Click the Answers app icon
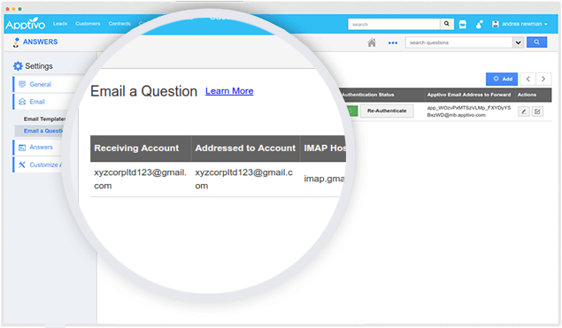This screenshot has width=562, height=328. [16, 42]
